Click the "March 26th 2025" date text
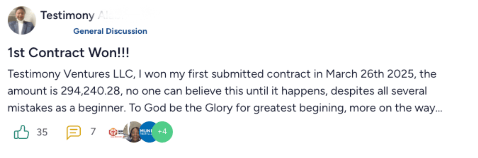This screenshot has width=478, height=158. [370, 74]
